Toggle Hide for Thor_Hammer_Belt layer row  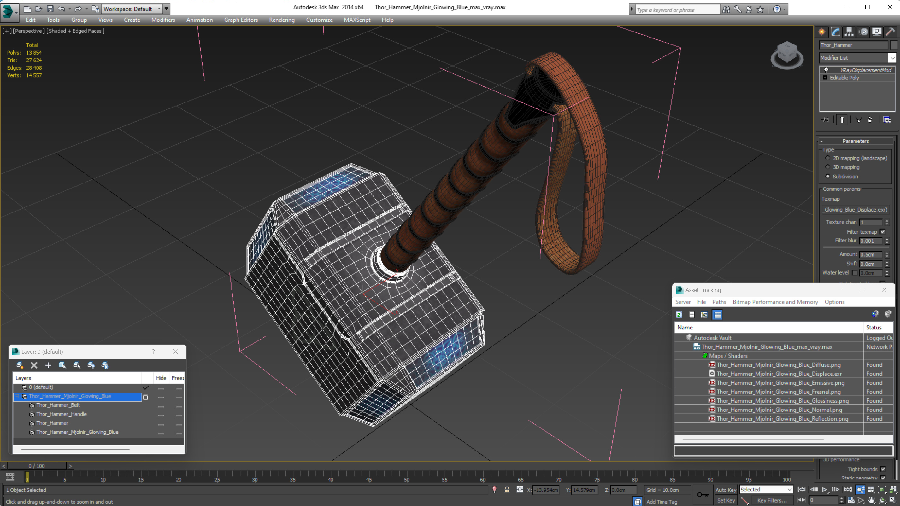161,406
